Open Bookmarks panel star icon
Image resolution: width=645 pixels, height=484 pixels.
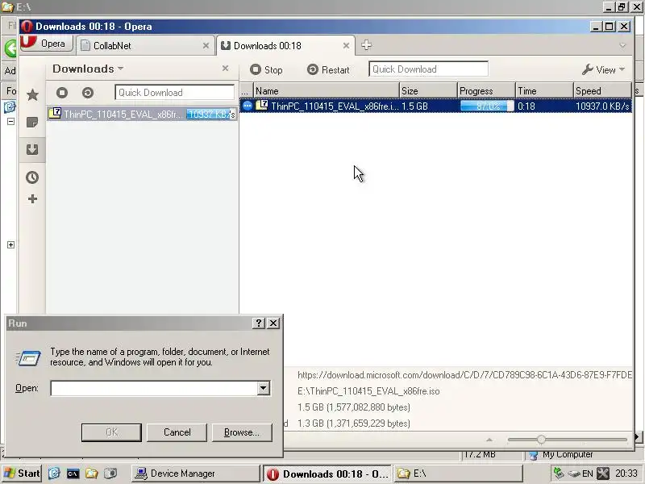click(32, 95)
